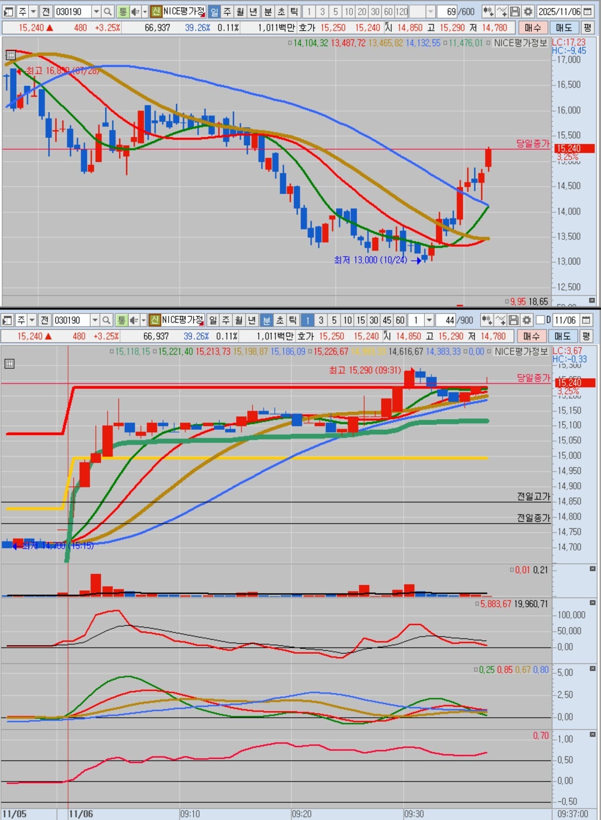Image resolution: width=601 pixels, height=820 pixels.
Task: Click the save diskette icon in top chart
Action: pyautogui.click(x=515, y=12)
